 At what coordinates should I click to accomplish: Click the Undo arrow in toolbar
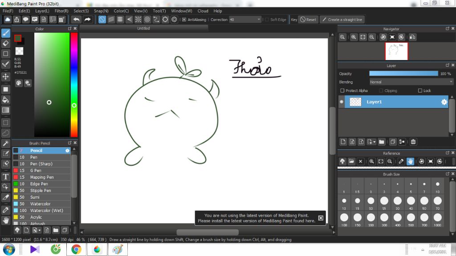(76, 20)
